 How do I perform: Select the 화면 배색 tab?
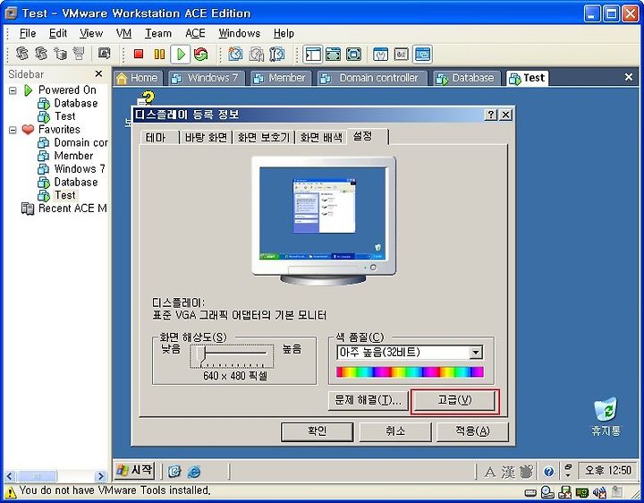tap(321, 137)
